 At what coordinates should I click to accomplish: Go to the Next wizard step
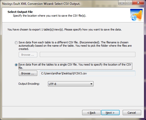[x=110, y=113]
